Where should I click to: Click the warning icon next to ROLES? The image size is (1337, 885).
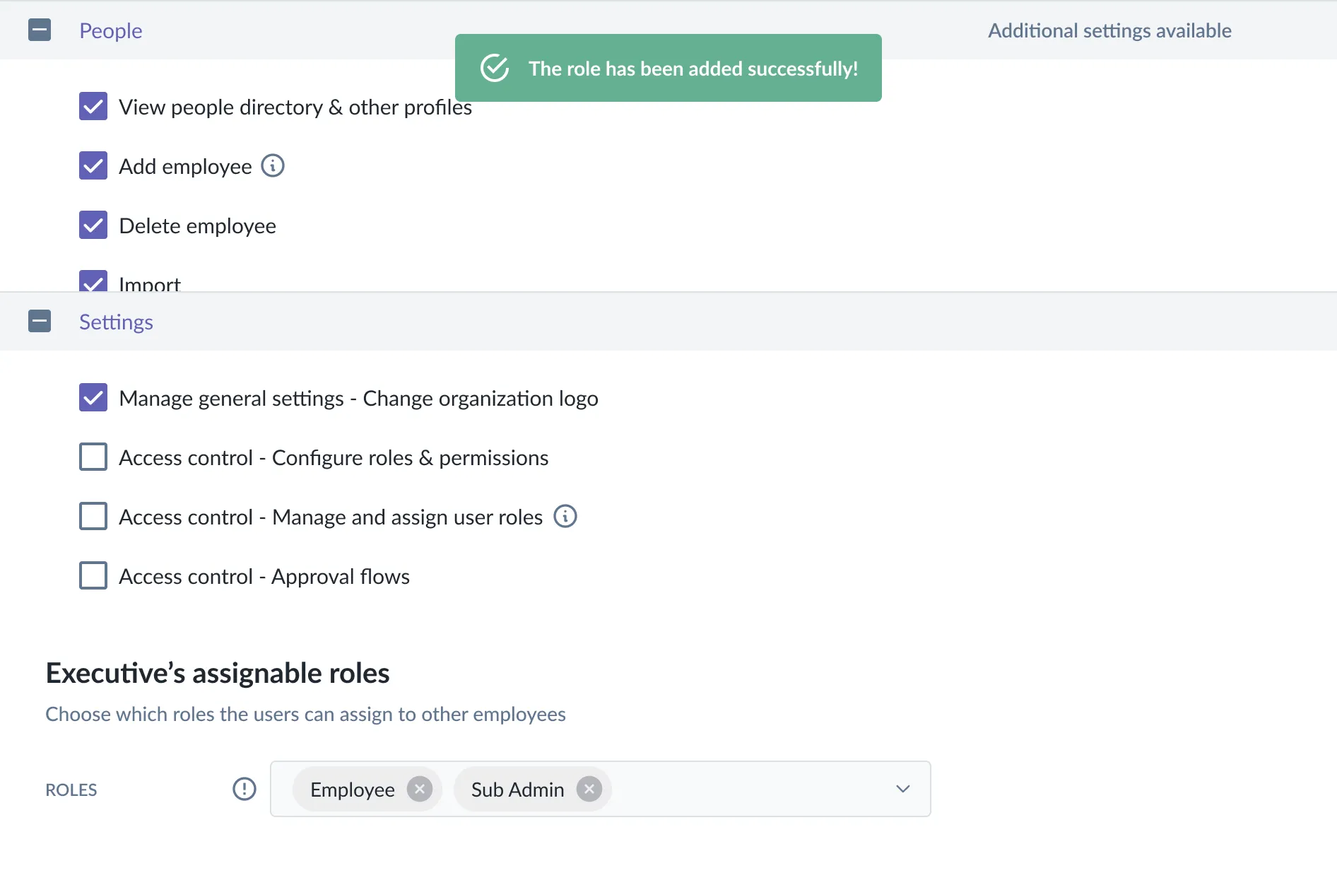coord(245,789)
